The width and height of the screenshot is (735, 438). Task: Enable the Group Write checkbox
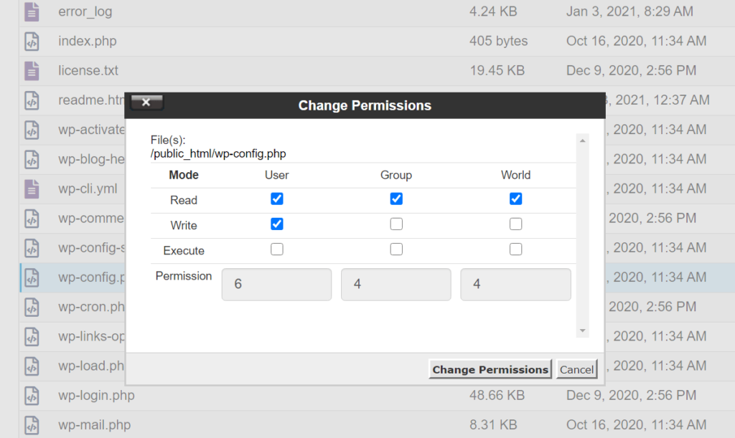pos(395,225)
